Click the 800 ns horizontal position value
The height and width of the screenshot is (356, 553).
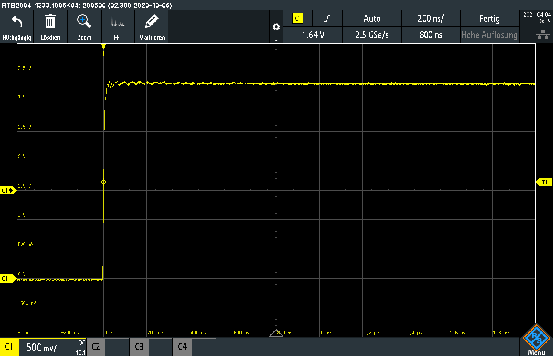pyautogui.click(x=431, y=35)
